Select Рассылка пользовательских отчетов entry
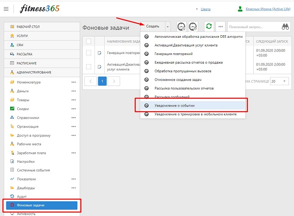 click(x=193, y=88)
